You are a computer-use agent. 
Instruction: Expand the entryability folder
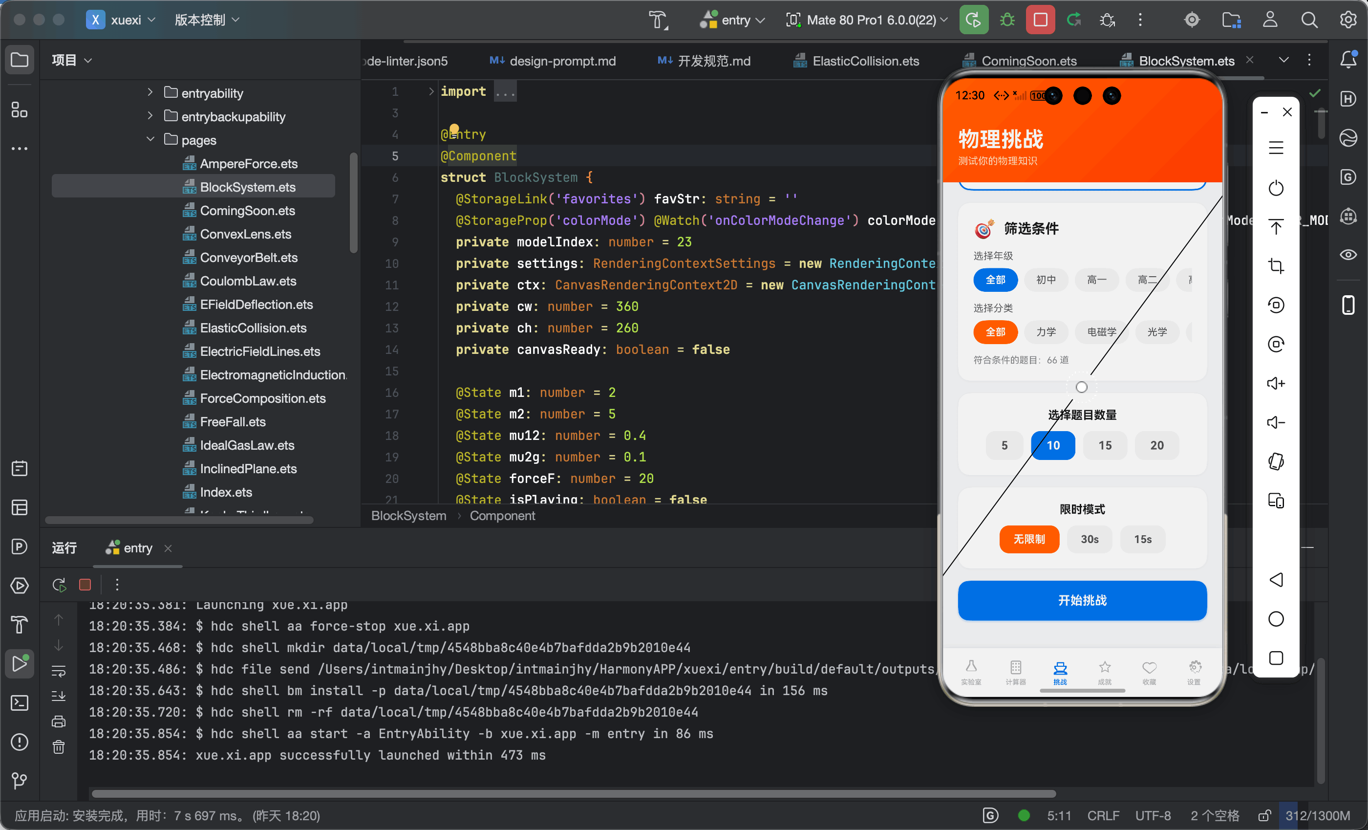[150, 92]
